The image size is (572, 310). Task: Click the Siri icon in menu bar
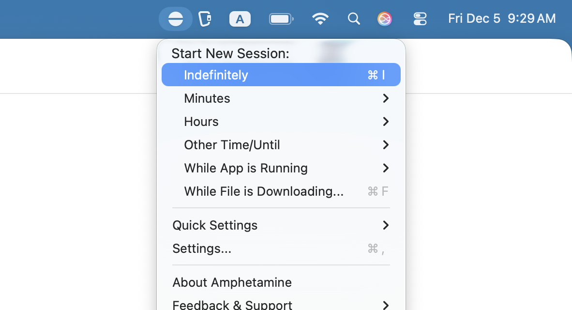[x=385, y=19]
